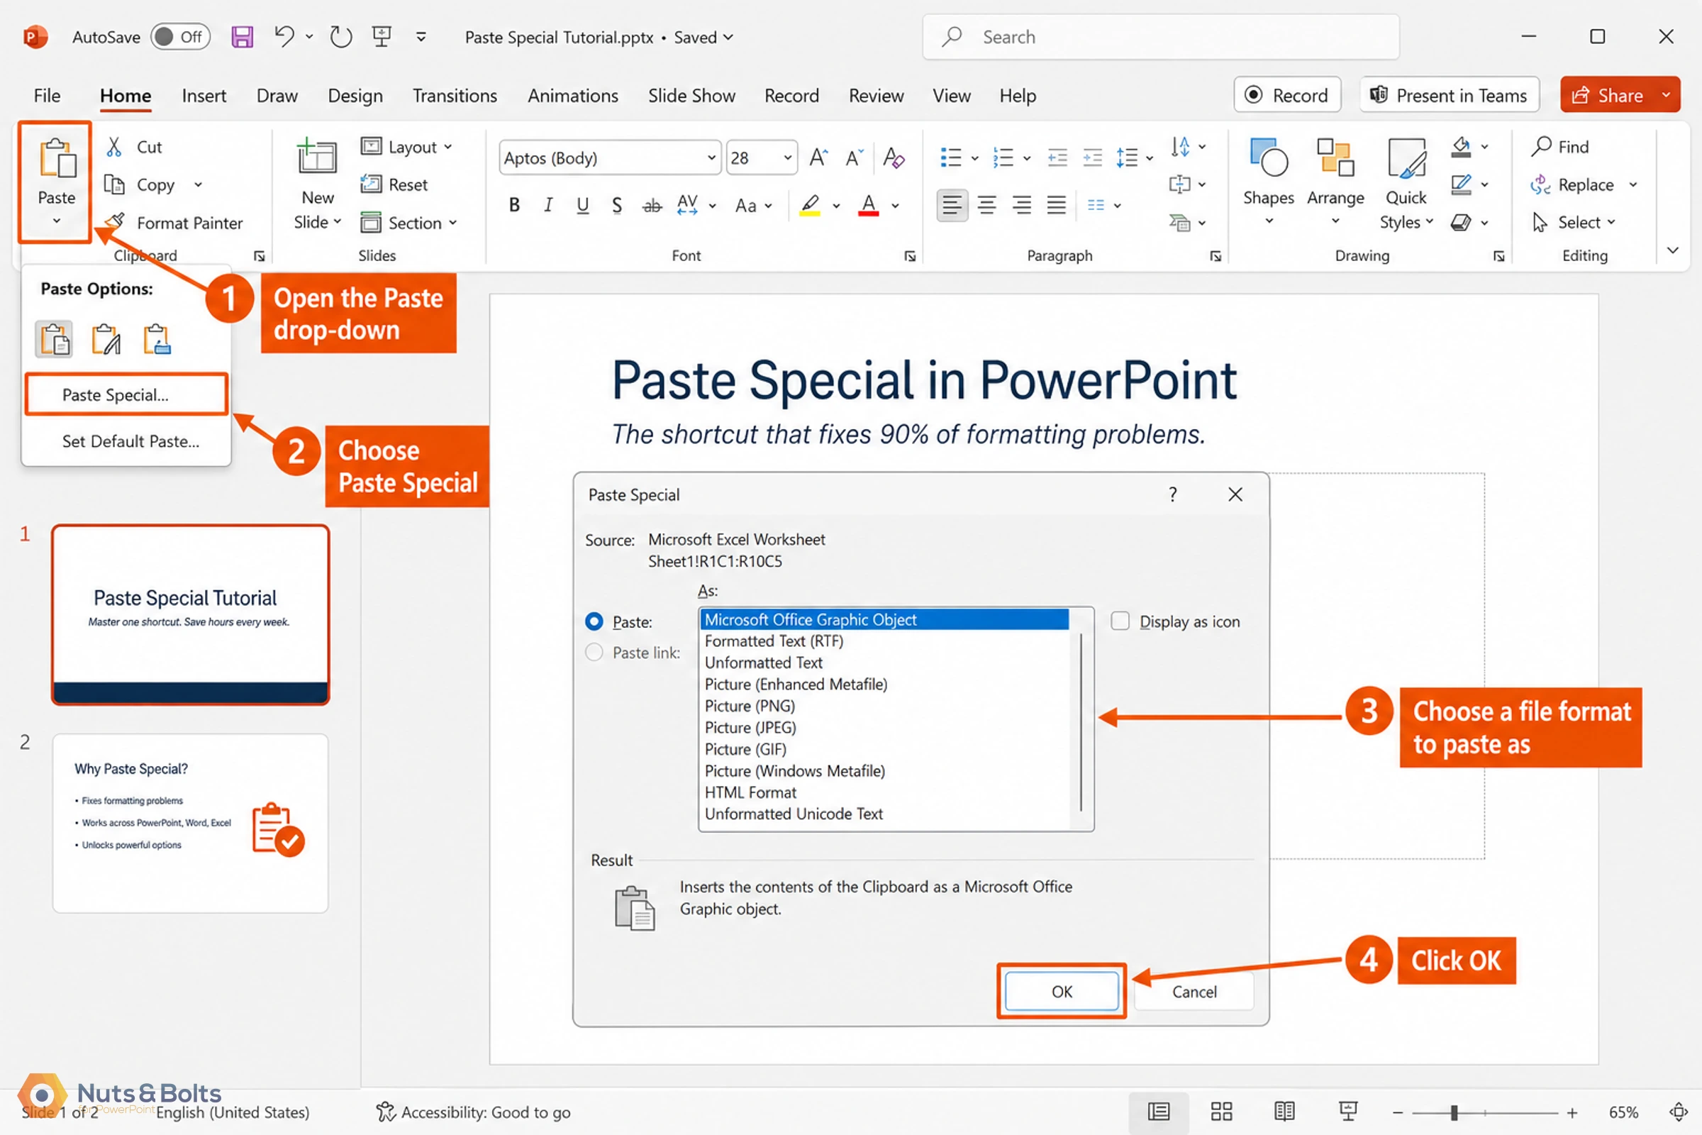Click the Undo arrow icon
Viewport: 1702px width, 1135px height.
tap(284, 36)
